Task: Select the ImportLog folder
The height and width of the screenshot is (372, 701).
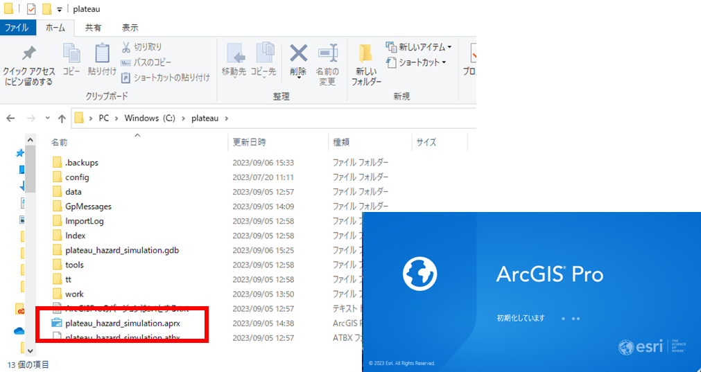Action: pos(85,221)
